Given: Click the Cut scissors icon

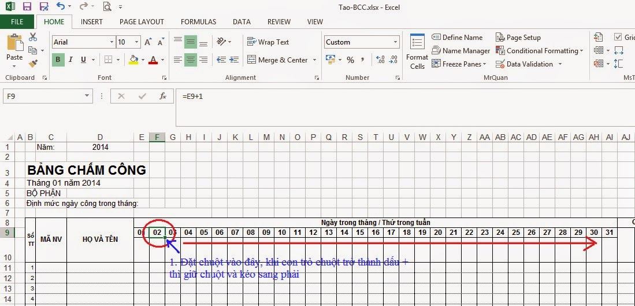Looking at the screenshot, I should [x=33, y=37].
